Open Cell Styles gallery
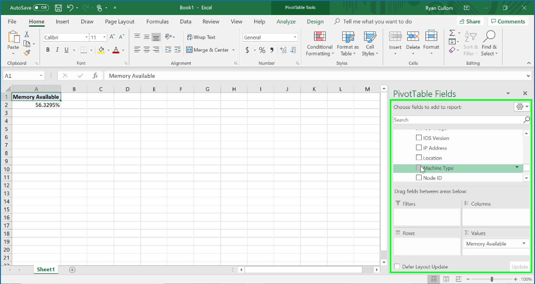Screen dimensions: 535x284 tap(370, 44)
